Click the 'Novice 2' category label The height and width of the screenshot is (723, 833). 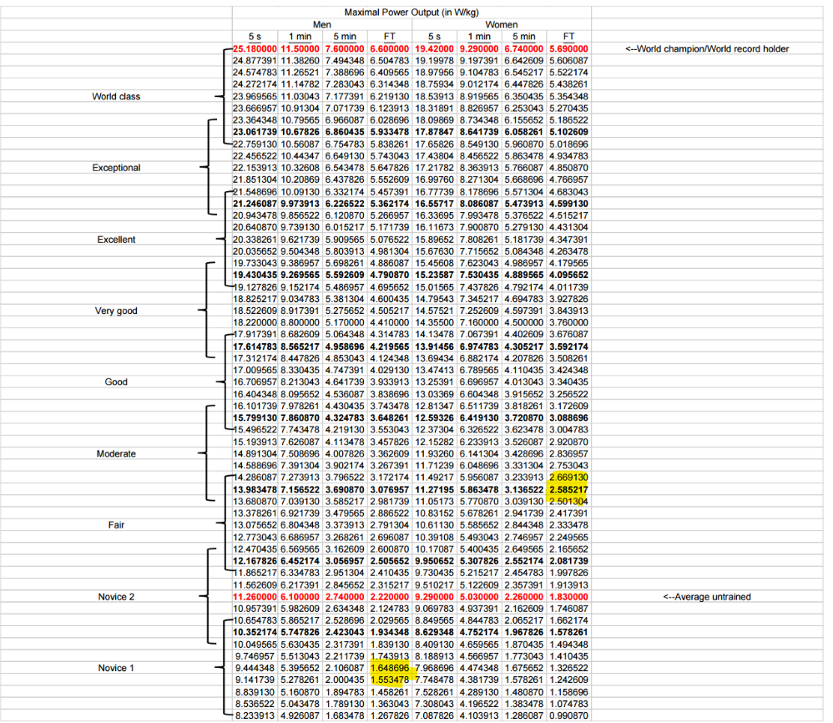[x=116, y=597]
